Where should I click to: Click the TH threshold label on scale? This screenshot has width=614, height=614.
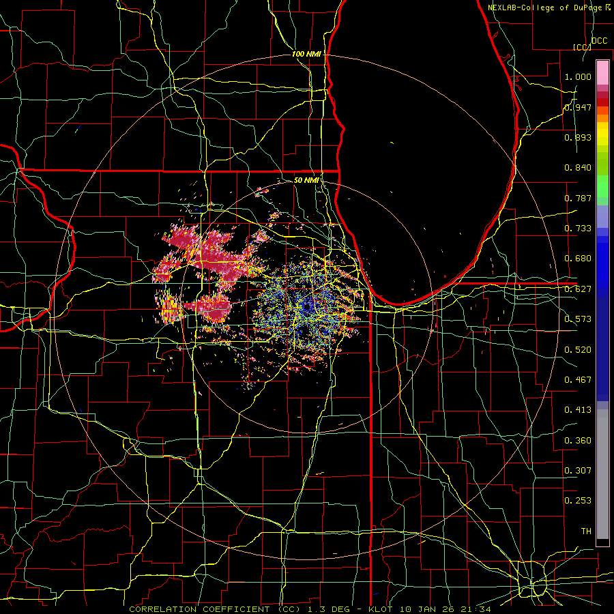click(586, 531)
